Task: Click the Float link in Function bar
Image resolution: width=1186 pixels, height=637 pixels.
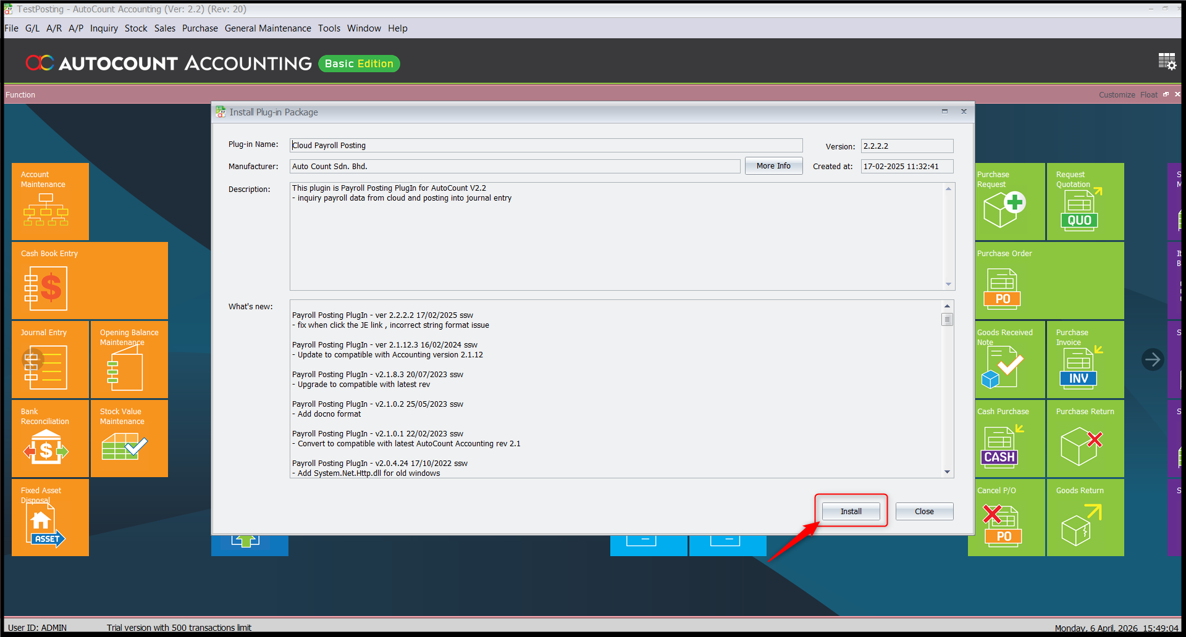Action: coord(1149,94)
